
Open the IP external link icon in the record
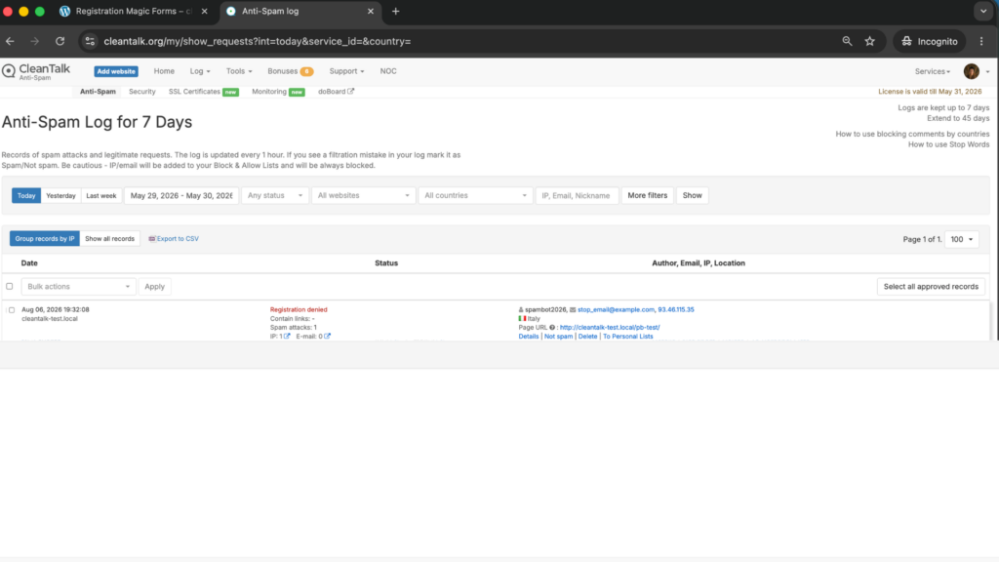[x=287, y=337]
